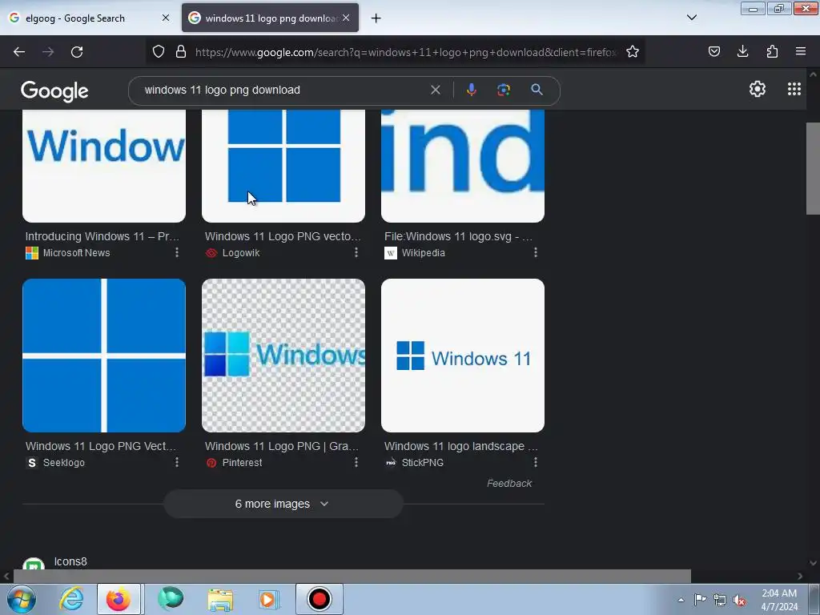Open the Windows Start menu

pyautogui.click(x=22, y=599)
